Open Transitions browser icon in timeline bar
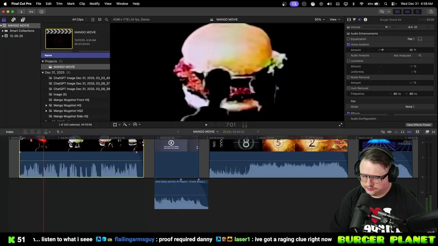The image size is (438, 246). [434, 132]
